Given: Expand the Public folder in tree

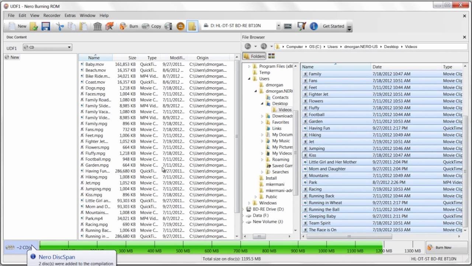Looking at the screenshot, I should tap(256, 197).
